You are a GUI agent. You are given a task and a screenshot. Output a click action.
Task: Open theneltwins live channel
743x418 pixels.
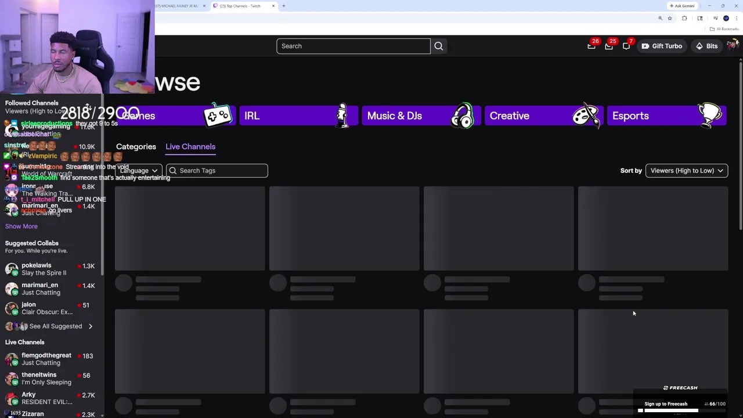click(51, 379)
